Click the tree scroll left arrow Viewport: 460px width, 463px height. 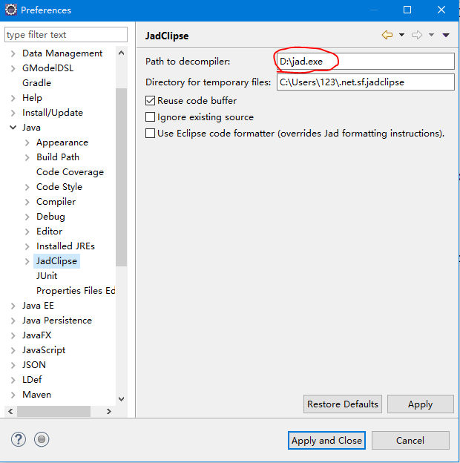[10, 411]
